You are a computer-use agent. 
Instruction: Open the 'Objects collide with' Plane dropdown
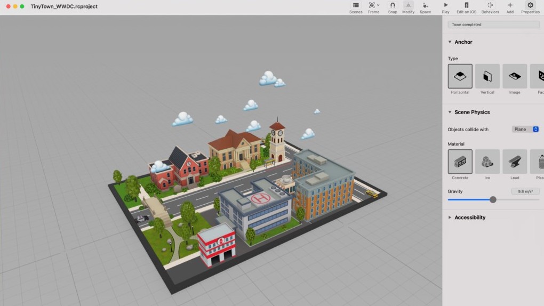click(525, 130)
